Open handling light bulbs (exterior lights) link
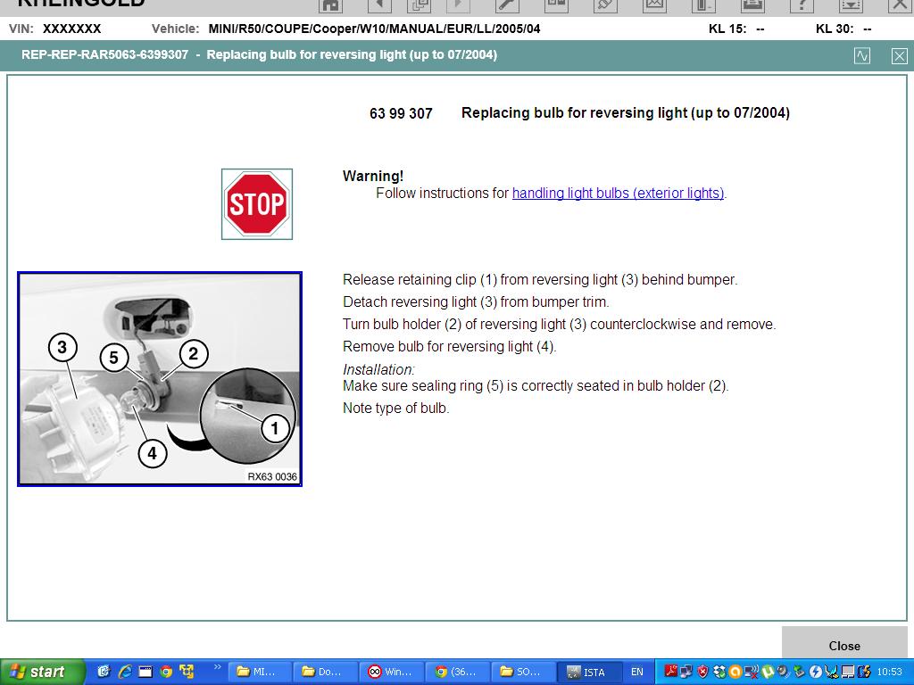 (x=618, y=193)
